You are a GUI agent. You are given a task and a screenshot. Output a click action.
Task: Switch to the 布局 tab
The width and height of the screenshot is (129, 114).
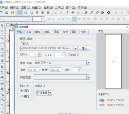point(28,32)
